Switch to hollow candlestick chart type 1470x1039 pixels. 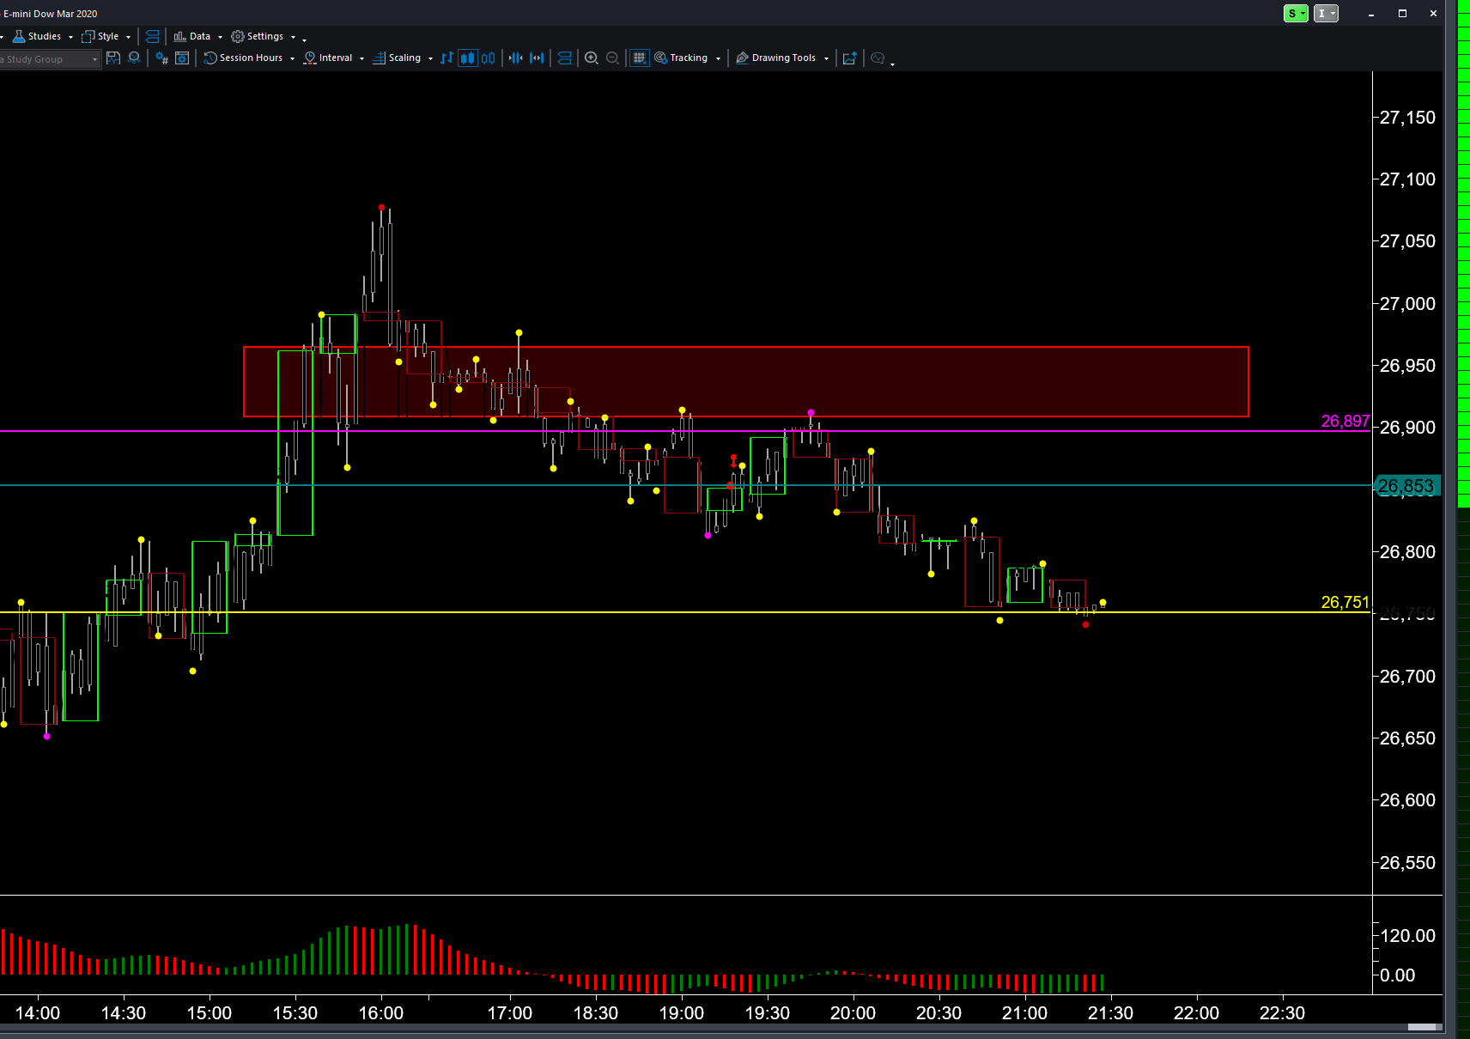[489, 58]
